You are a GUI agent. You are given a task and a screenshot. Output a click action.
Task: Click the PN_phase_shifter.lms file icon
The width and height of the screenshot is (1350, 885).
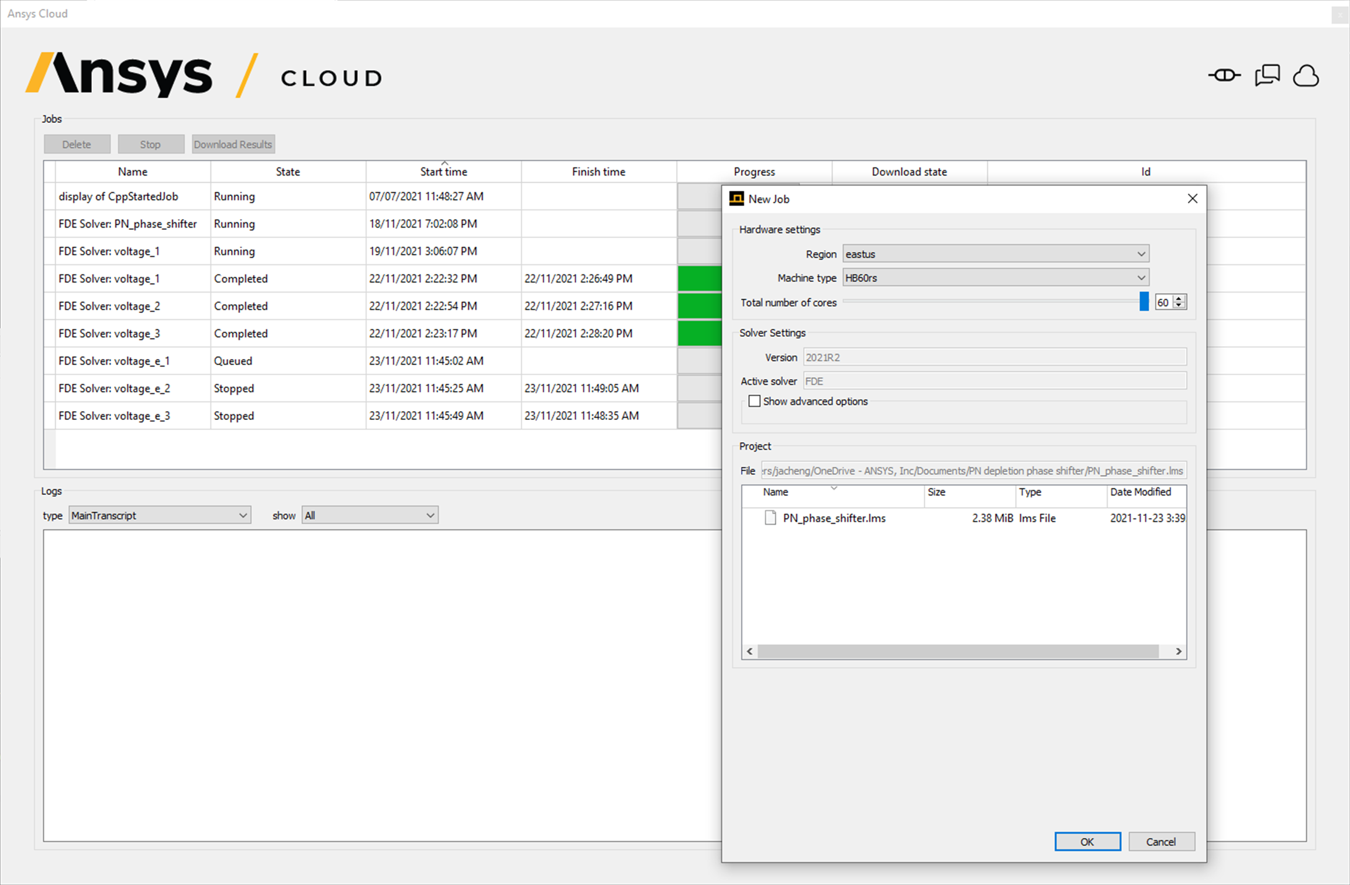(x=770, y=518)
